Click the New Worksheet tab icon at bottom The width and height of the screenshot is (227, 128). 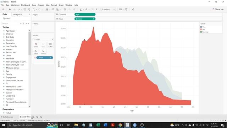(33, 117)
